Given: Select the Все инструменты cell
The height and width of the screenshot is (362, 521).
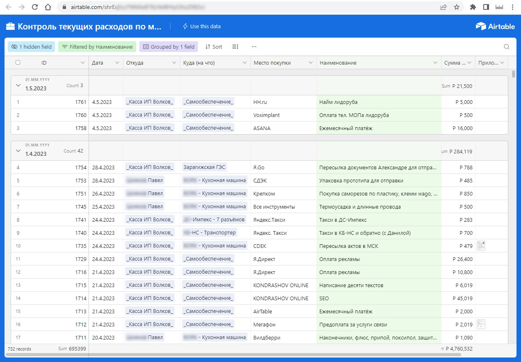Looking at the screenshot, I should tap(284, 207).
